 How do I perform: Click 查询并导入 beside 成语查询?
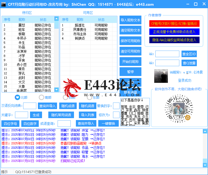[x=86, y=123]
